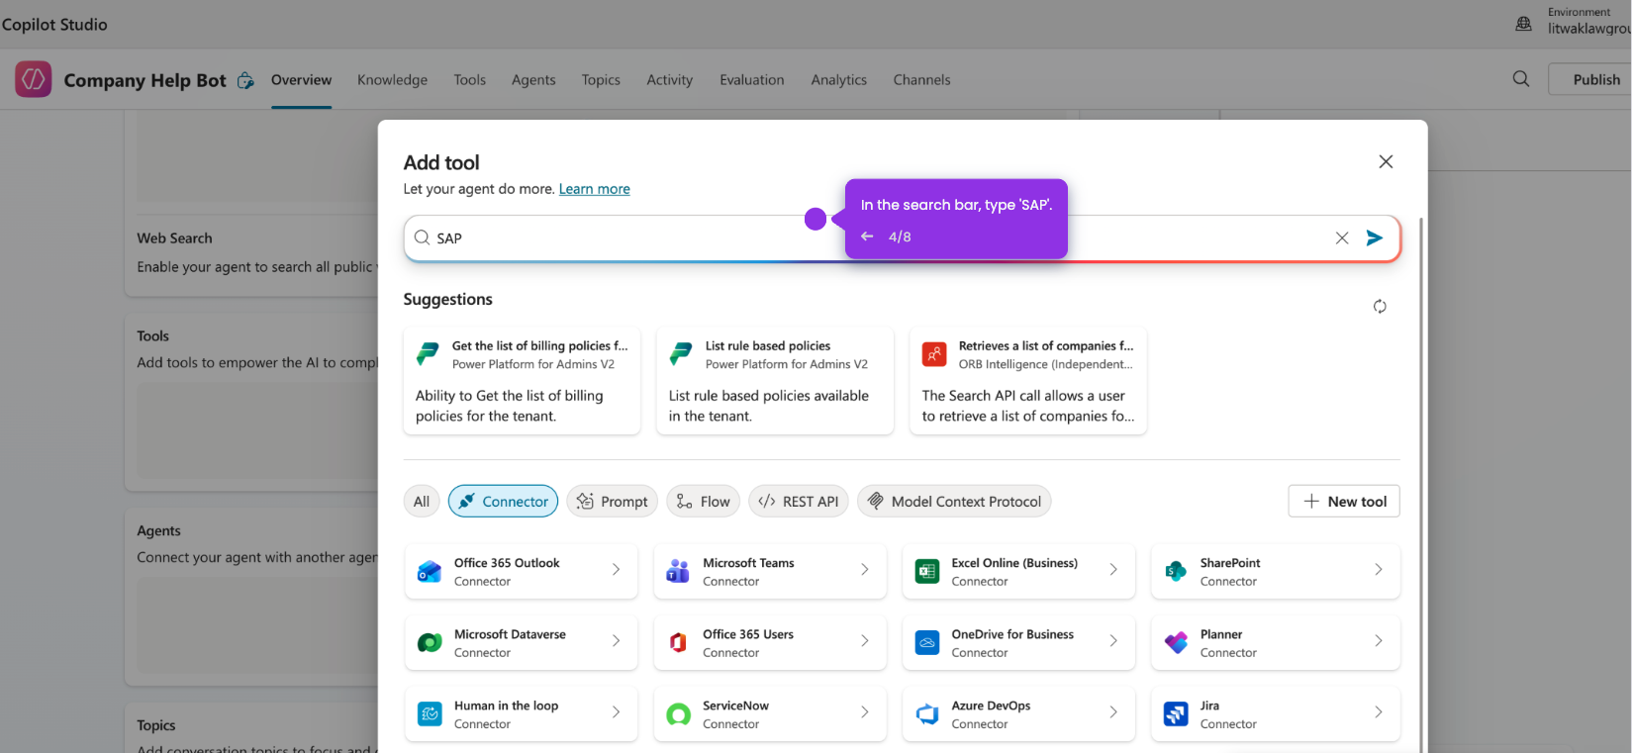Click the ServiceNow connector icon
This screenshot has height=753, width=1632.
(x=678, y=713)
